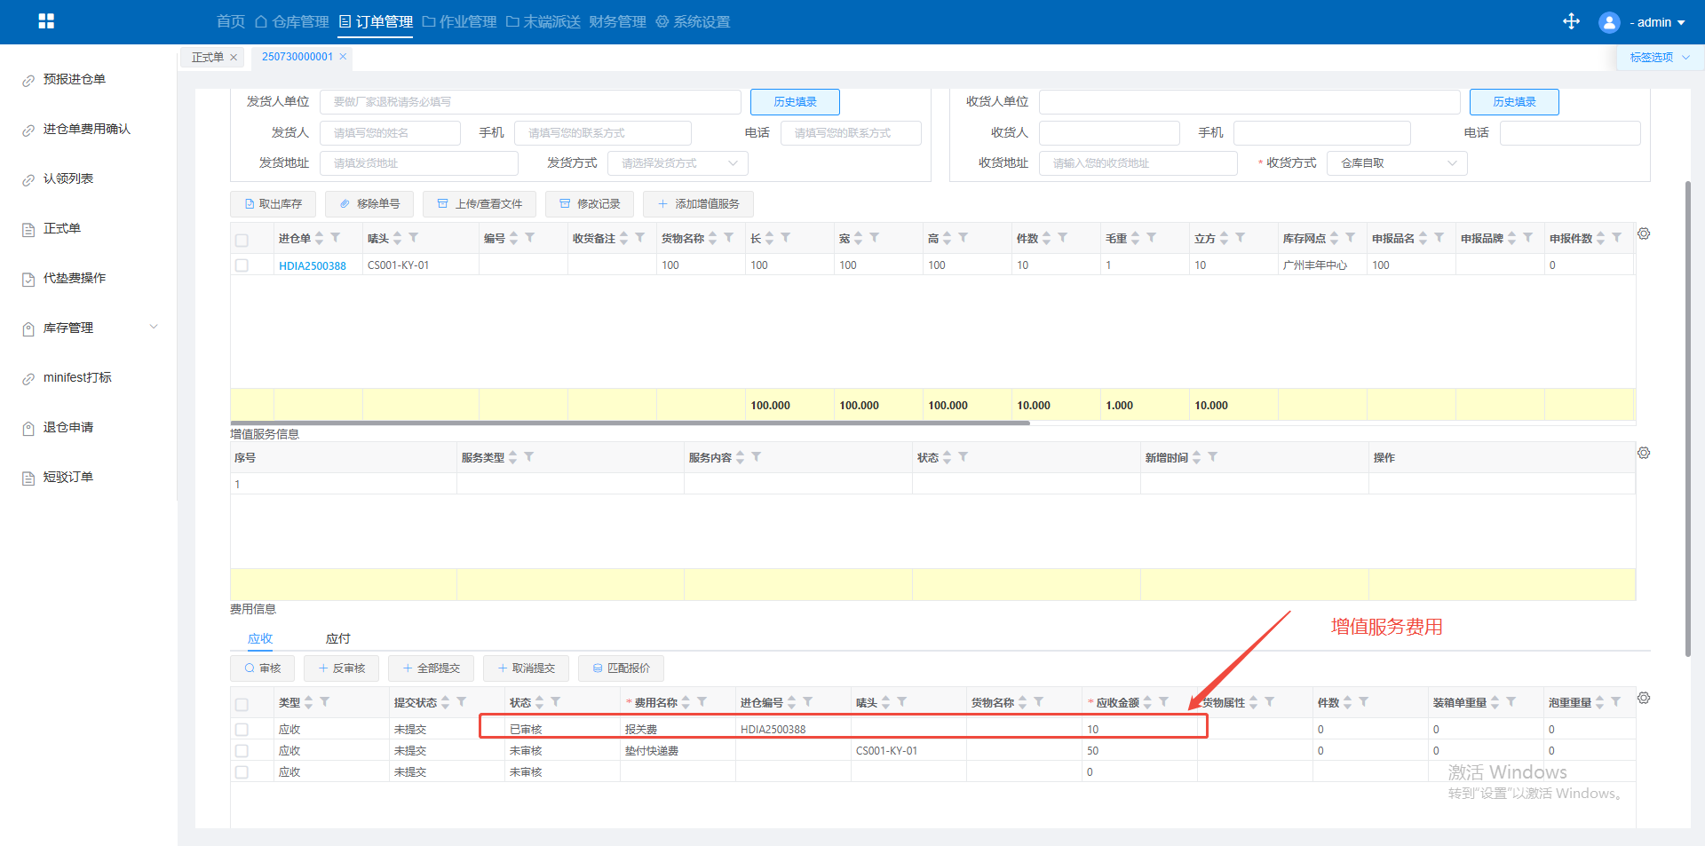Switch to the 应付 tab
The width and height of the screenshot is (1705, 846).
[x=337, y=638]
